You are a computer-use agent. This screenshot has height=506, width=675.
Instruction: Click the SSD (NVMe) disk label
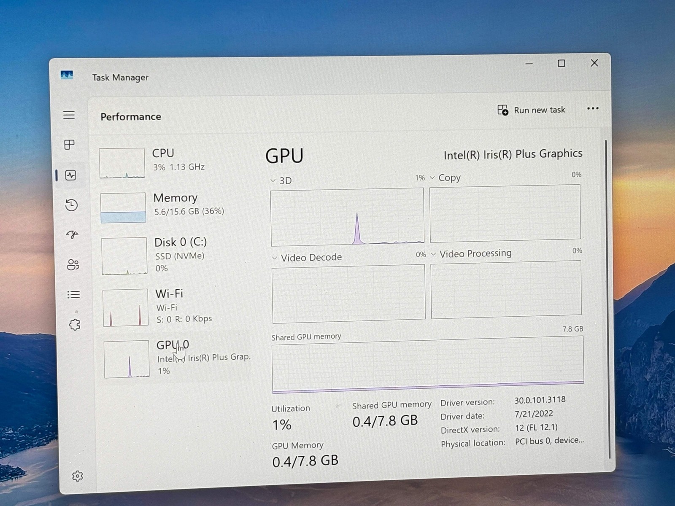coord(180,256)
